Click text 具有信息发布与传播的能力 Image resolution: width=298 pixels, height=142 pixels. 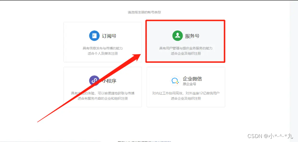103,48
